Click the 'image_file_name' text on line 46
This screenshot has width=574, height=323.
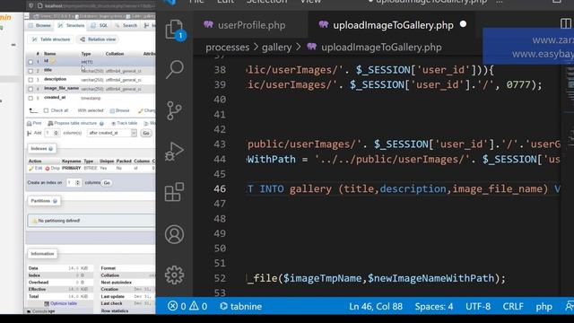coord(497,189)
